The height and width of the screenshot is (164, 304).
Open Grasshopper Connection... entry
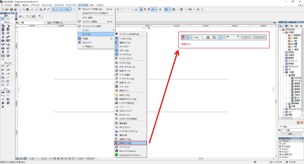(x=131, y=155)
